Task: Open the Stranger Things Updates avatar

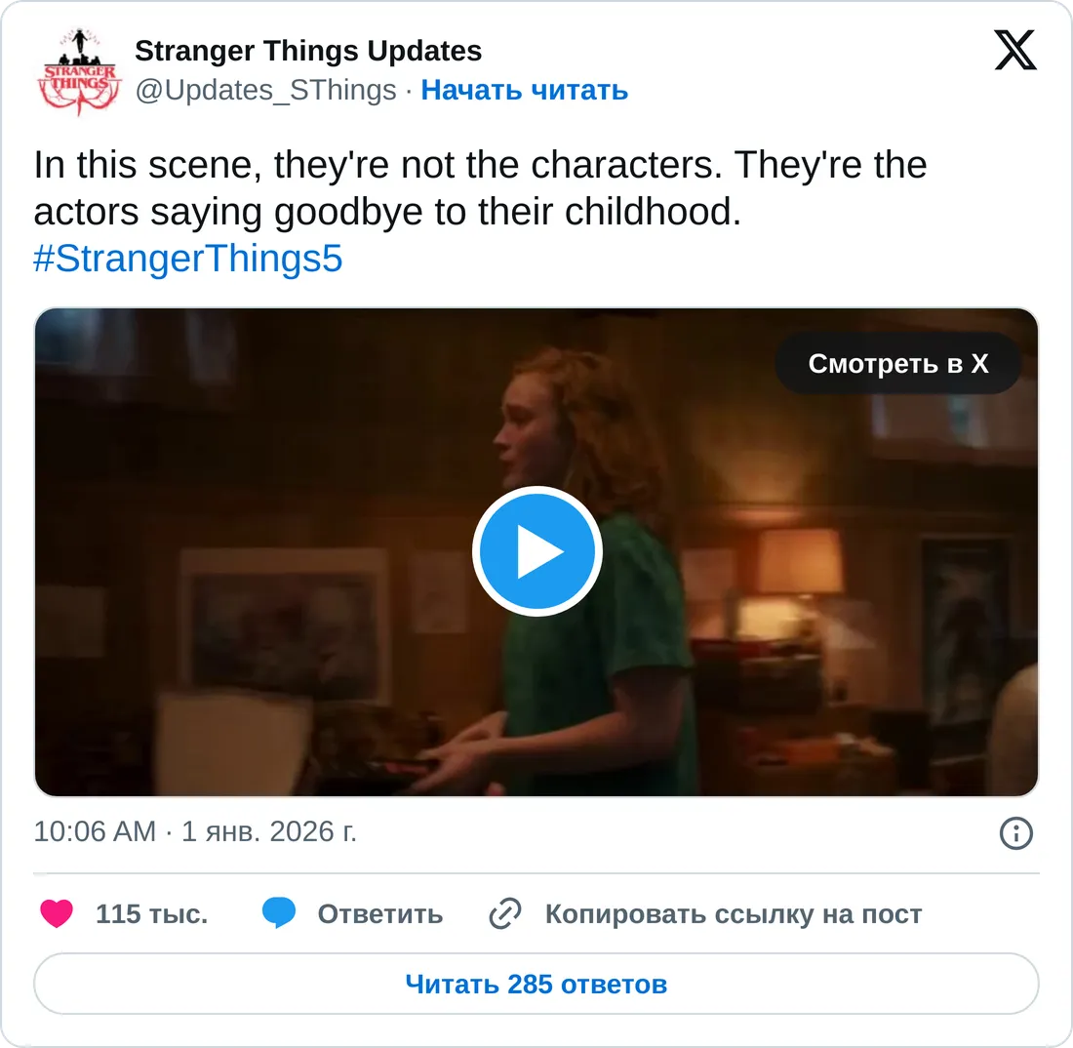Action: pos(79,70)
